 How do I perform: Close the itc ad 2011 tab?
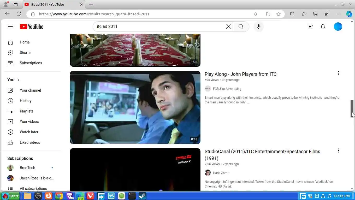coord(81,4)
